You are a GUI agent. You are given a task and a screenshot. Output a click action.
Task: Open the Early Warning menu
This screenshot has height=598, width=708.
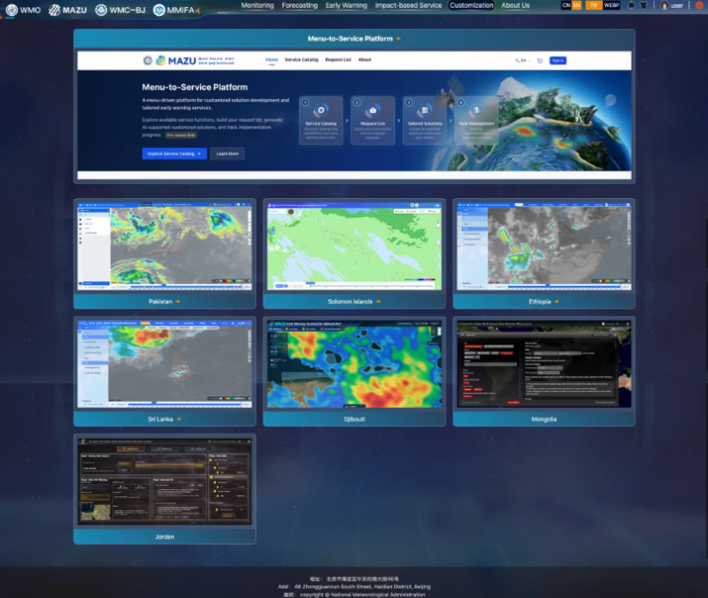[346, 5]
